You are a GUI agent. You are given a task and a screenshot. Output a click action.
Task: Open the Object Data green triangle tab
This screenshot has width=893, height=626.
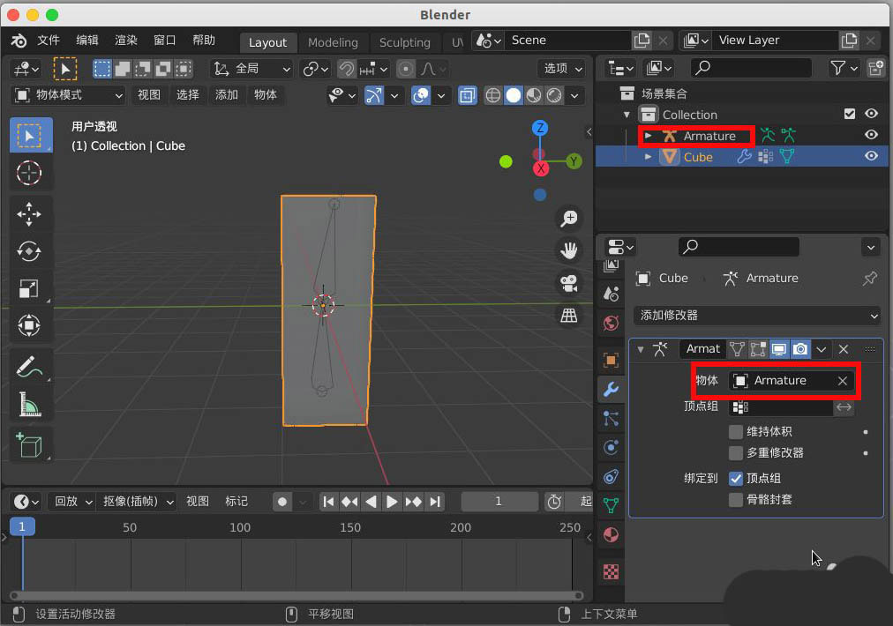(x=611, y=505)
